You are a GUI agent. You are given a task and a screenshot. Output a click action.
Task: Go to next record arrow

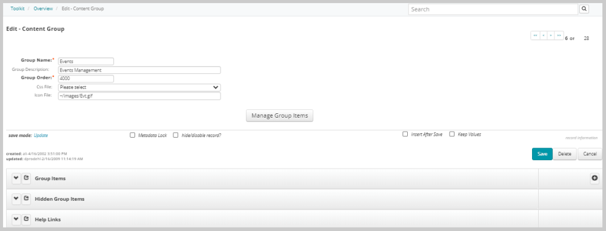[551, 36]
